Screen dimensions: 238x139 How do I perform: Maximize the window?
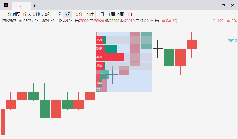(x=223, y=5)
